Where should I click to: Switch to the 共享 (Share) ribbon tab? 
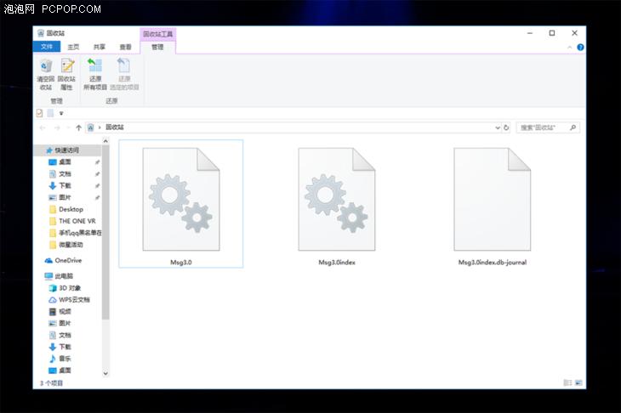100,48
